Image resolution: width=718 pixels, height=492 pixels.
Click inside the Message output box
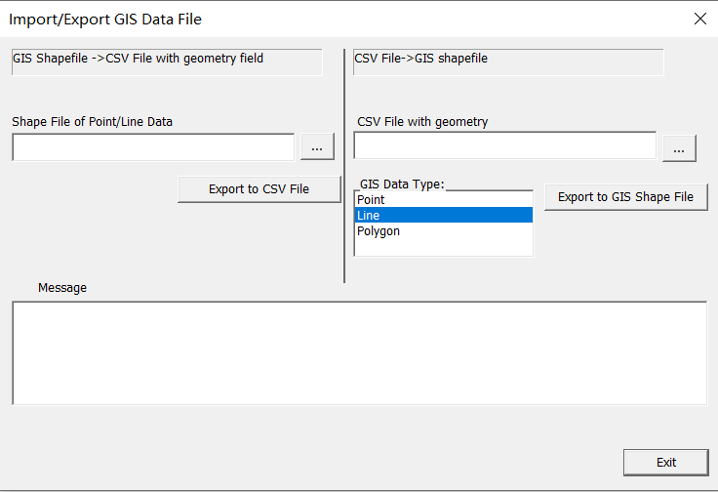pos(359,353)
